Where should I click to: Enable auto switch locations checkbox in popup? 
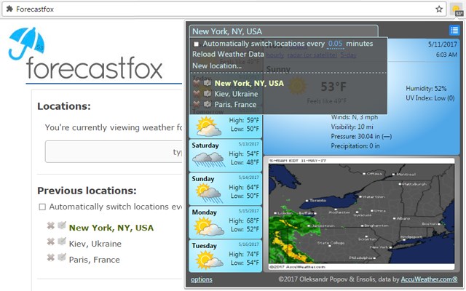(x=196, y=44)
